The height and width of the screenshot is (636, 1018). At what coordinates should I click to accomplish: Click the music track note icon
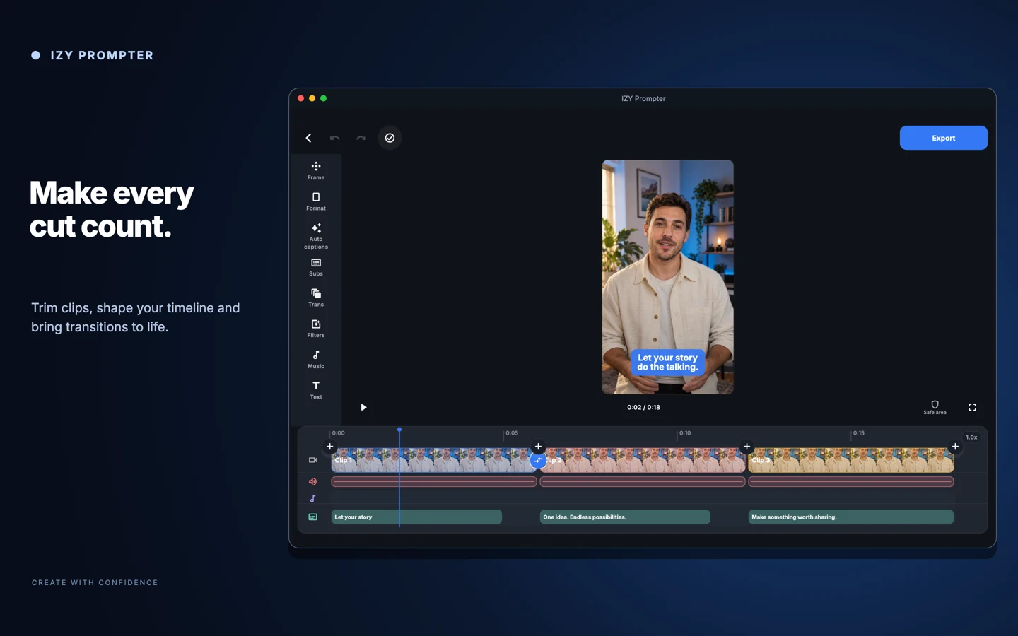click(312, 499)
